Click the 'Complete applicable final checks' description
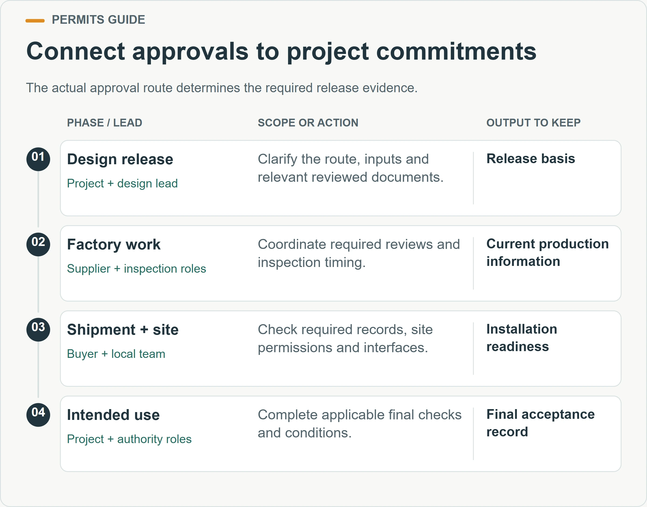Viewport: 647px width, 507px height. coord(360,424)
